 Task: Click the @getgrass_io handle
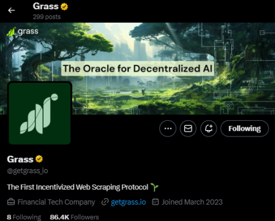(x=27, y=171)
